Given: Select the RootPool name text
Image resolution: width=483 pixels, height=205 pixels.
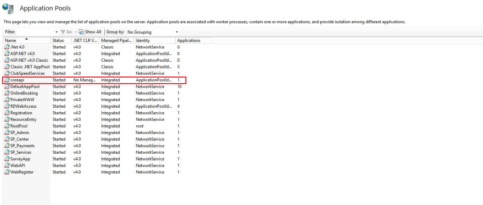Looking at the screenshot, I should click(19, 126).
